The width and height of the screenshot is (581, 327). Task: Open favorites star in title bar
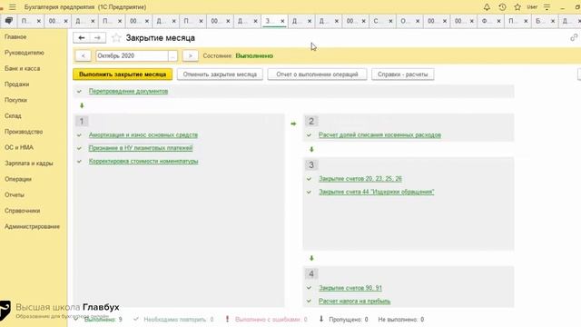[517, 7]
